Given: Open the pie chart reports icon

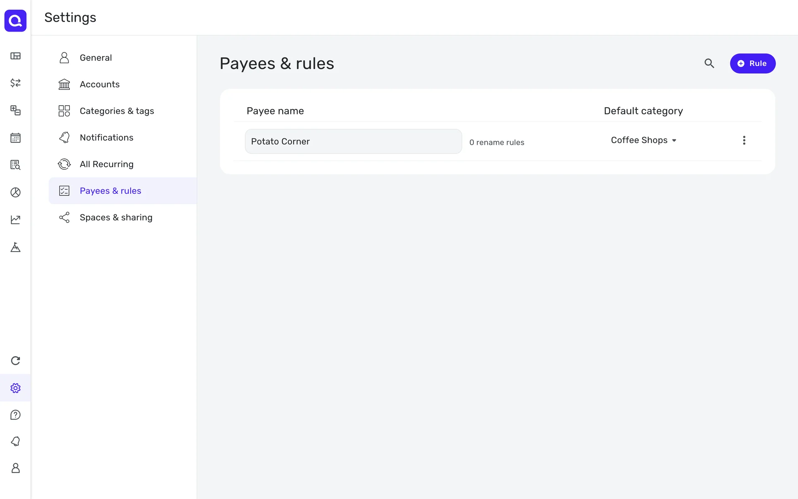Looking at the screenshot, I should pos(15,192).
